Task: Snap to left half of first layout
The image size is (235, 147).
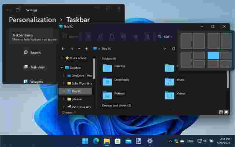Action: point(186,41)
